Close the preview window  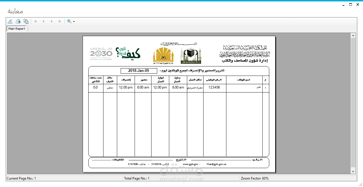(358, 5)
